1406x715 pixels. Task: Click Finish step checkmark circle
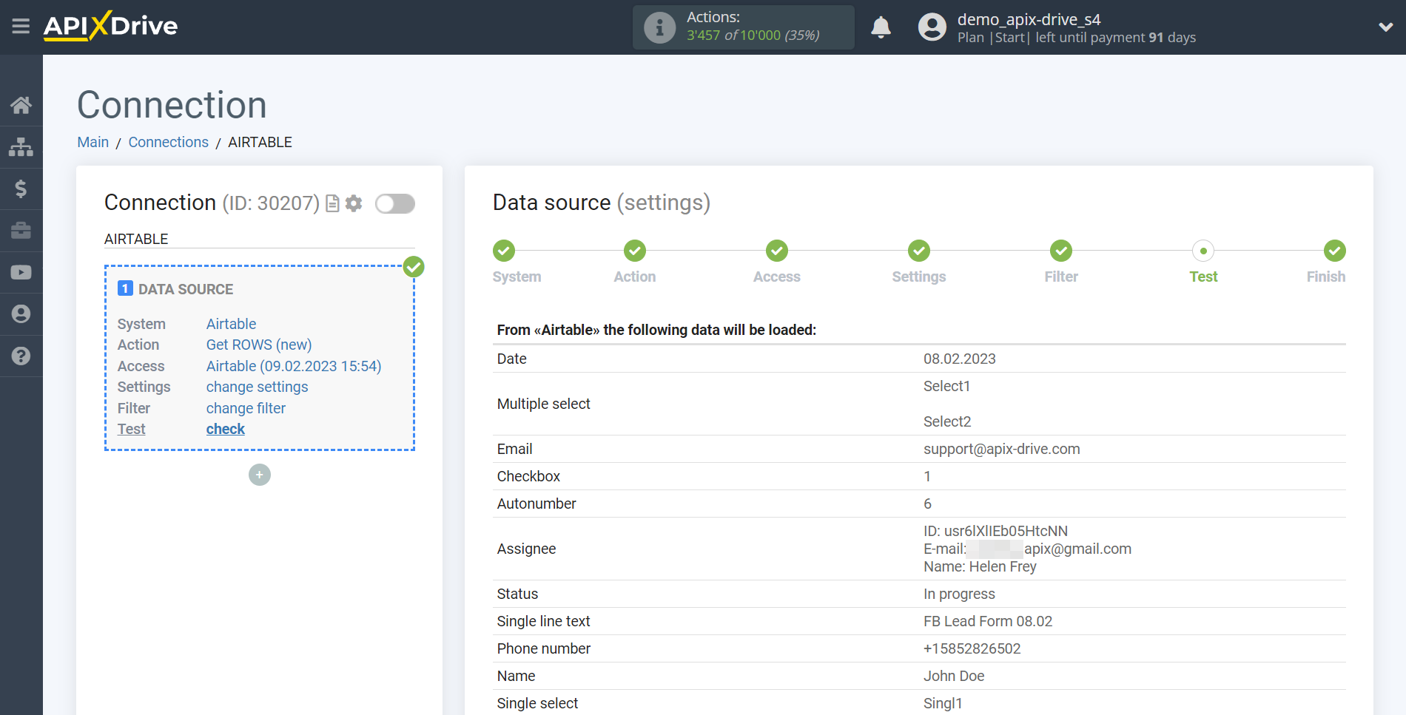pyautogui.click(x=1335, y=251)
